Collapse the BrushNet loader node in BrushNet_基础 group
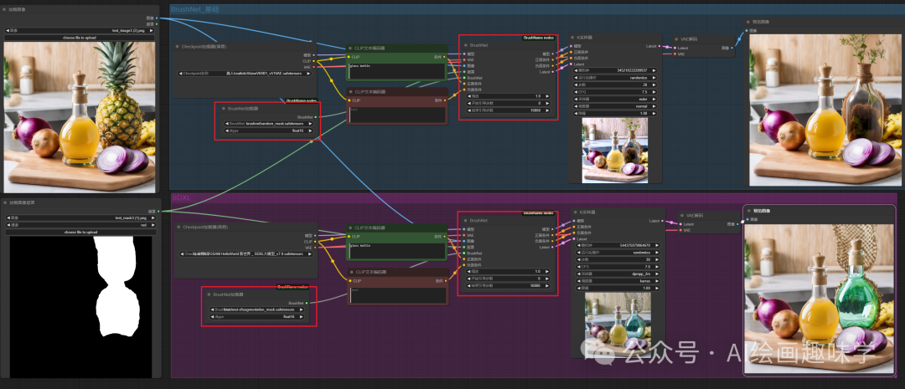Viewport: 905px width, 389px height. [x=224, y=109]
